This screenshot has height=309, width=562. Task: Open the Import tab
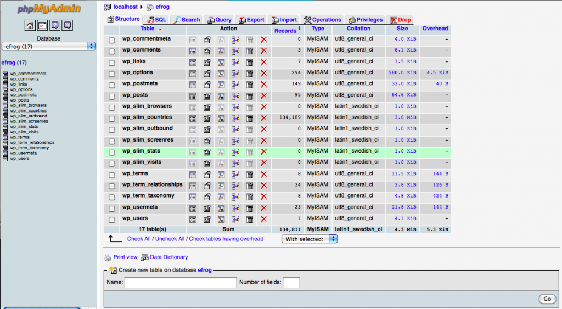click(284, 20)
